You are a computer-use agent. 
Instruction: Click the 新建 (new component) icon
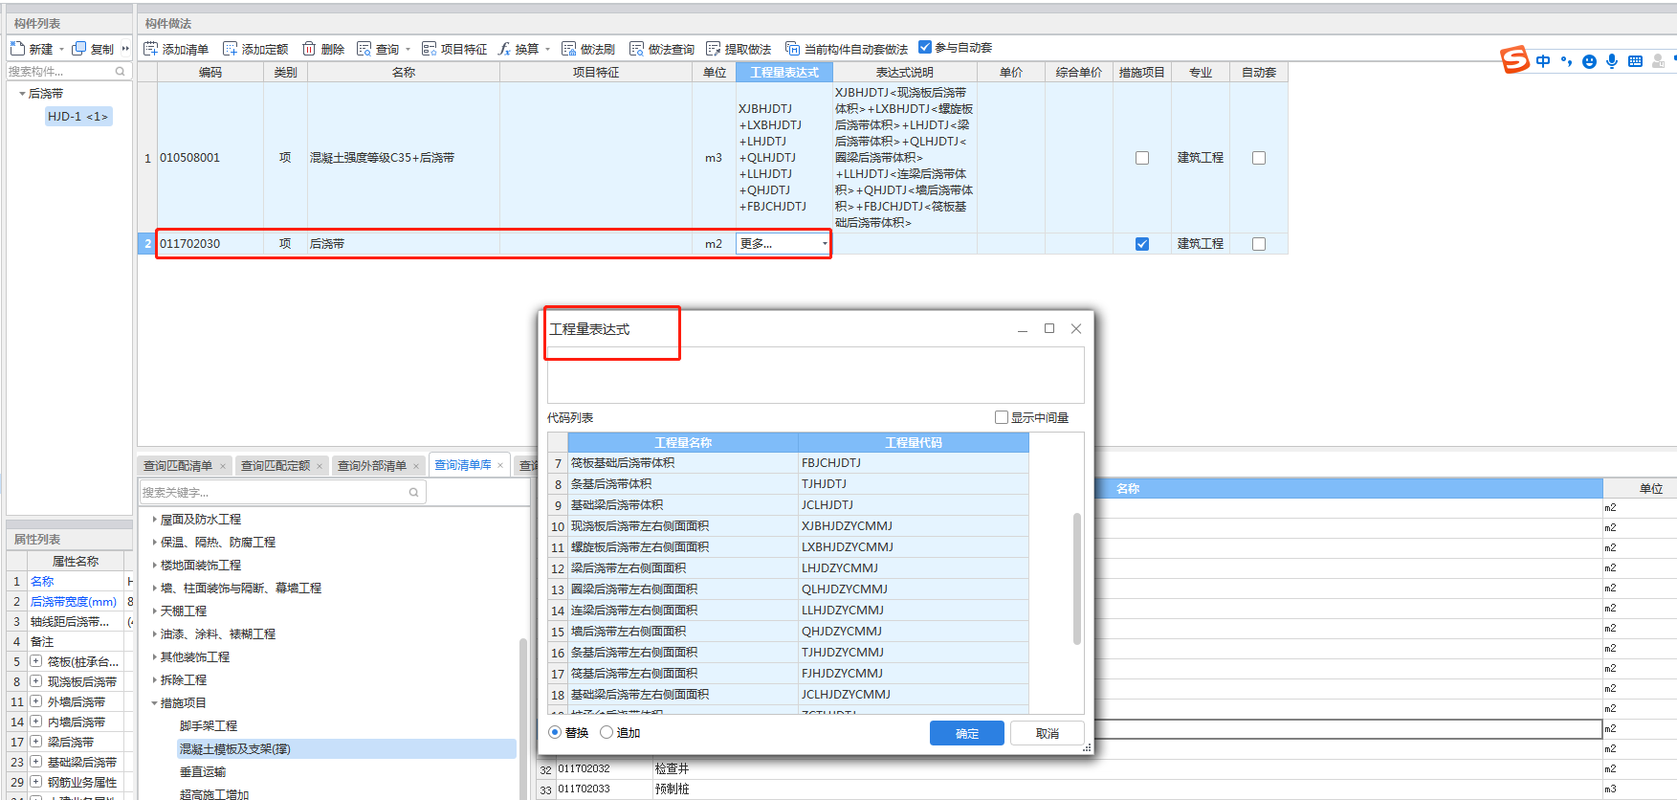coord(17,48)
